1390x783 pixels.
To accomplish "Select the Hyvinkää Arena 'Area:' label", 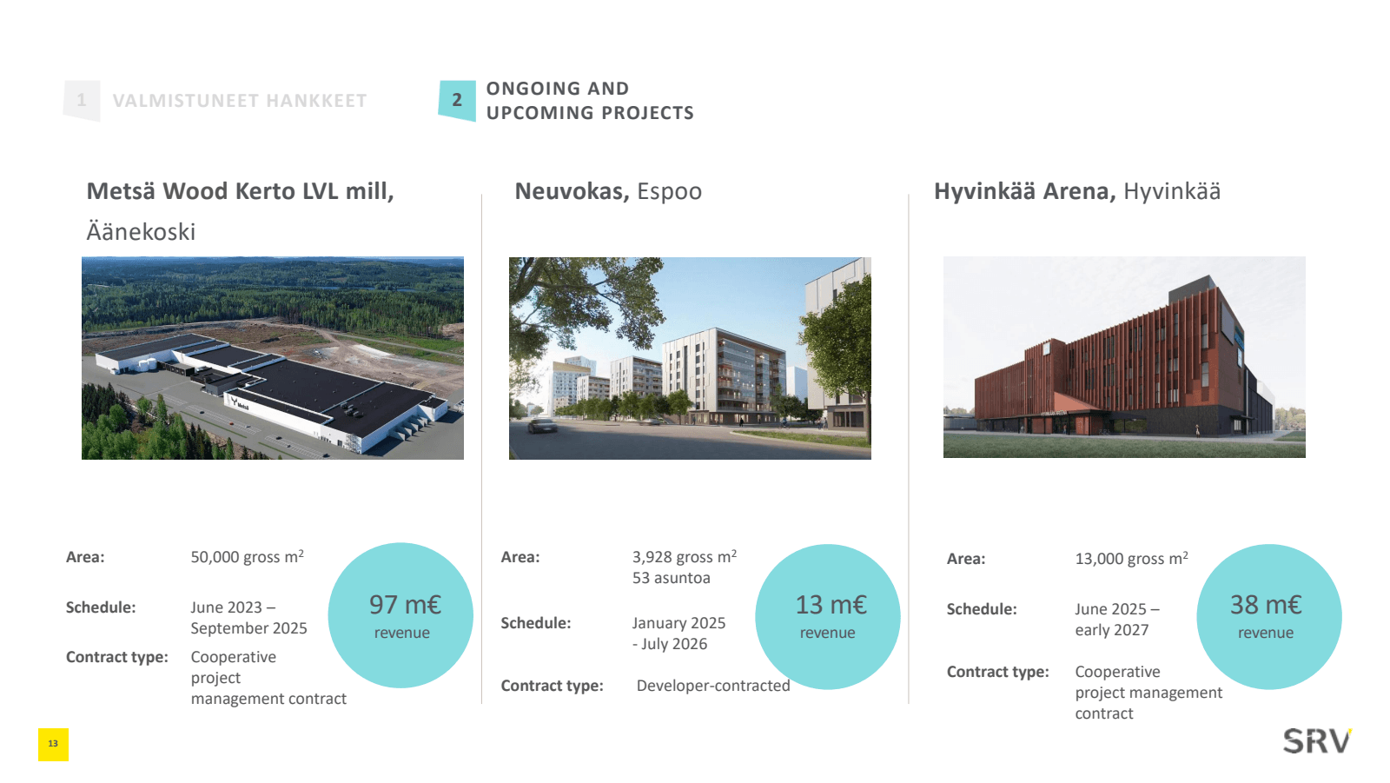I will click(966, 559).
